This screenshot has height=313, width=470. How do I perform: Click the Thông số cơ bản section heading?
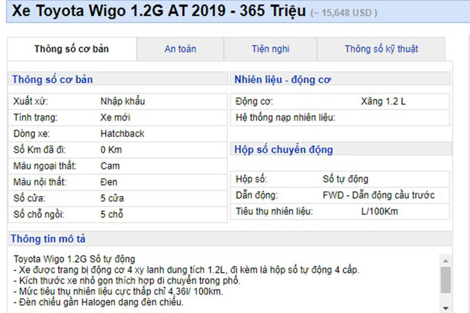pyautogui.click(x=52, y=79)
